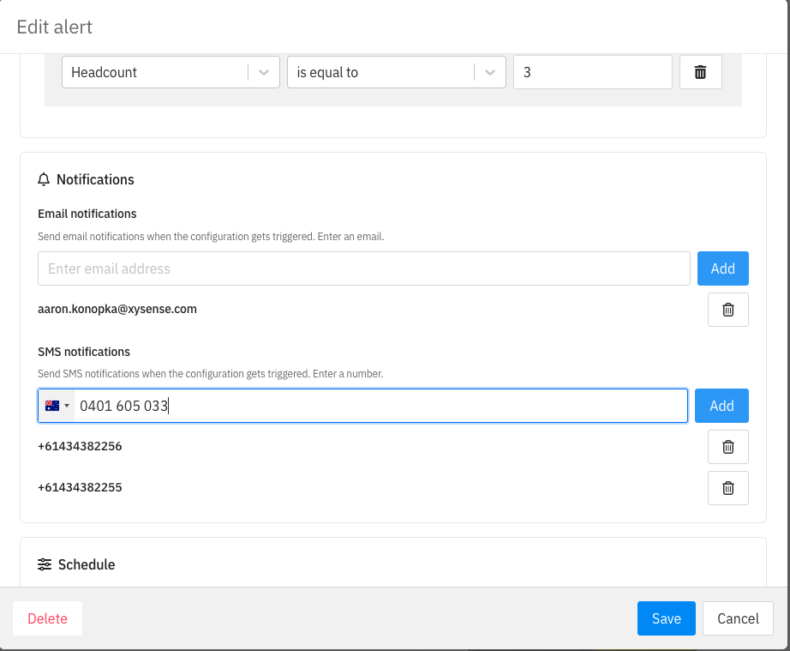Expand the 'is equal to' operator dropdown
The height and width of the screenshot is (651, 790).
[490, 72]
